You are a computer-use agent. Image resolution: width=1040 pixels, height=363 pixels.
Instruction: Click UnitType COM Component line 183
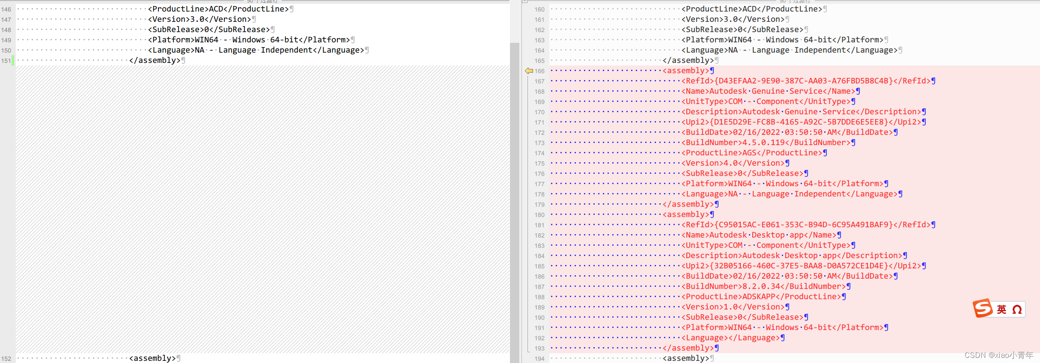tap(766, 245)
